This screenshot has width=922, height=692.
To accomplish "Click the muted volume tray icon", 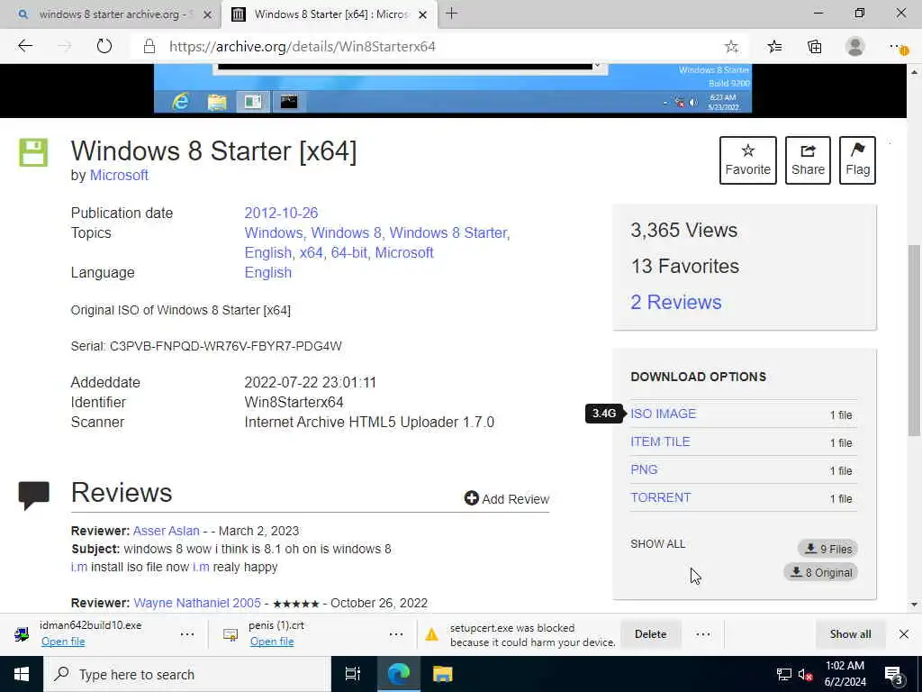I will point(805,674).
